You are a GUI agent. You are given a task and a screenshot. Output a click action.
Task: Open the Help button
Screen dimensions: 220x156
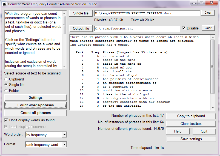click(x=178, y=131)
